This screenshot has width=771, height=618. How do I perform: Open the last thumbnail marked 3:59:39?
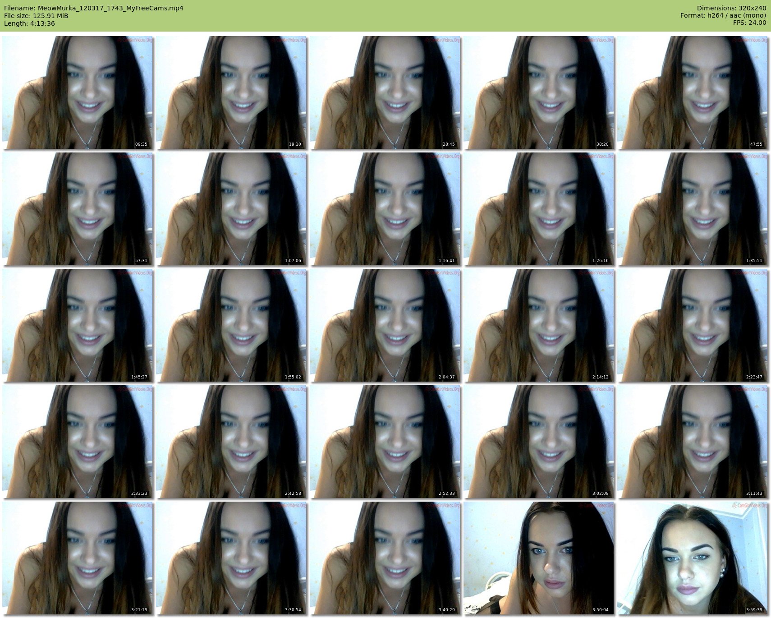click(x=693, y=558)
